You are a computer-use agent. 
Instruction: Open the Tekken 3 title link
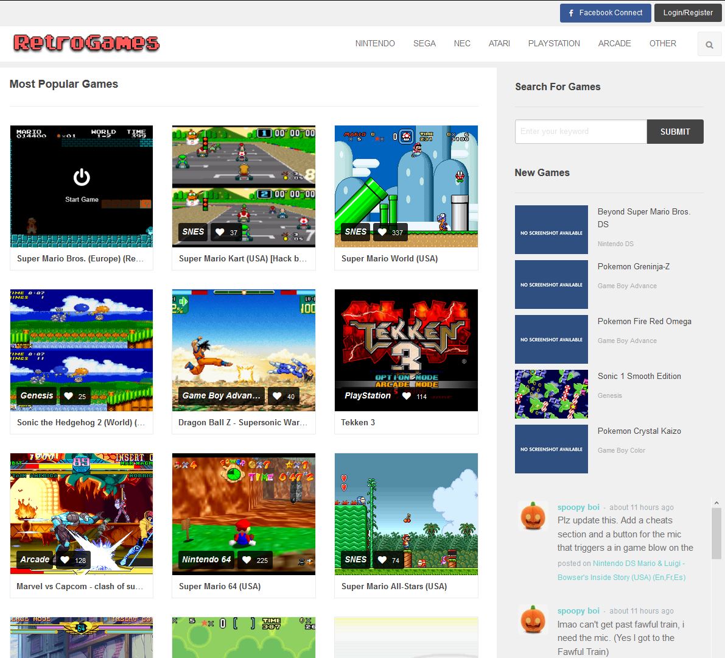(358, 422)
